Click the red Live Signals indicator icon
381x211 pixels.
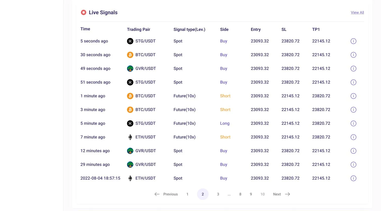point(83,12)
